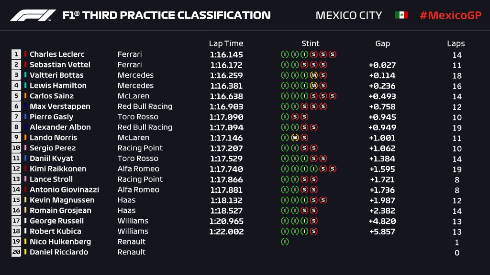Viewport: 490px width, 275px height.
Task: Click the Laps column header
Action: pos(456,43)
